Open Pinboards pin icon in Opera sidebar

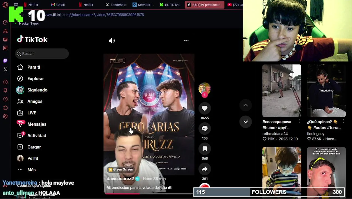(x=5, y=91)
